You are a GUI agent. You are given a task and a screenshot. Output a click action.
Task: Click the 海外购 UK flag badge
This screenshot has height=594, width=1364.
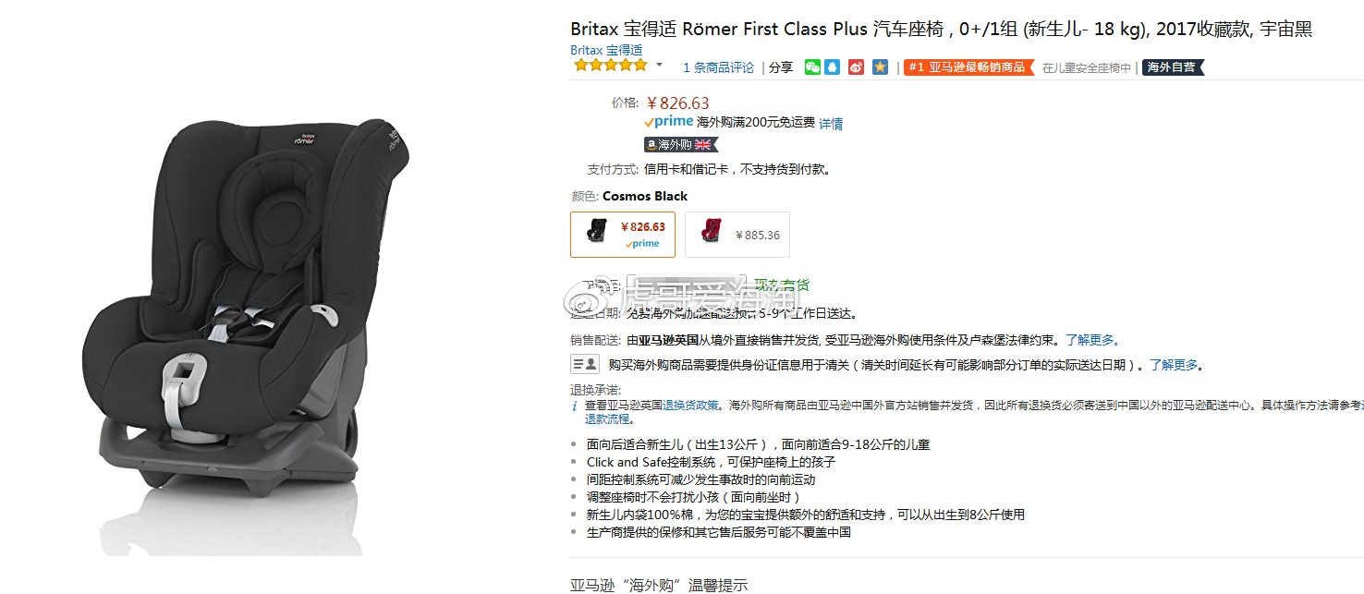681,145
